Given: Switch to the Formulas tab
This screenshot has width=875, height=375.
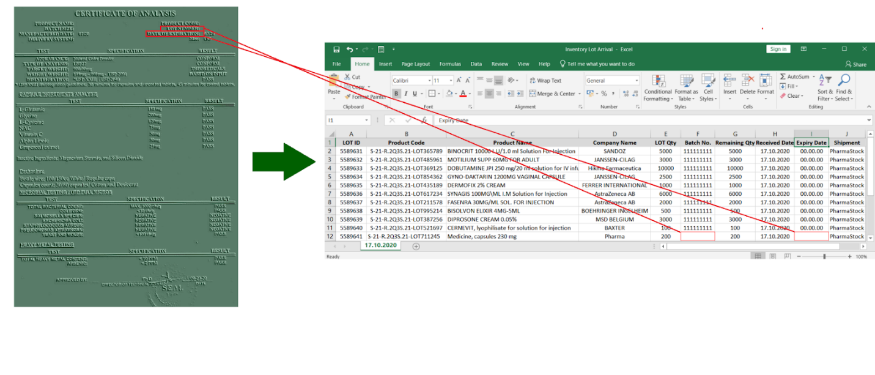Looking at the screenshot, I should [450, 64].
